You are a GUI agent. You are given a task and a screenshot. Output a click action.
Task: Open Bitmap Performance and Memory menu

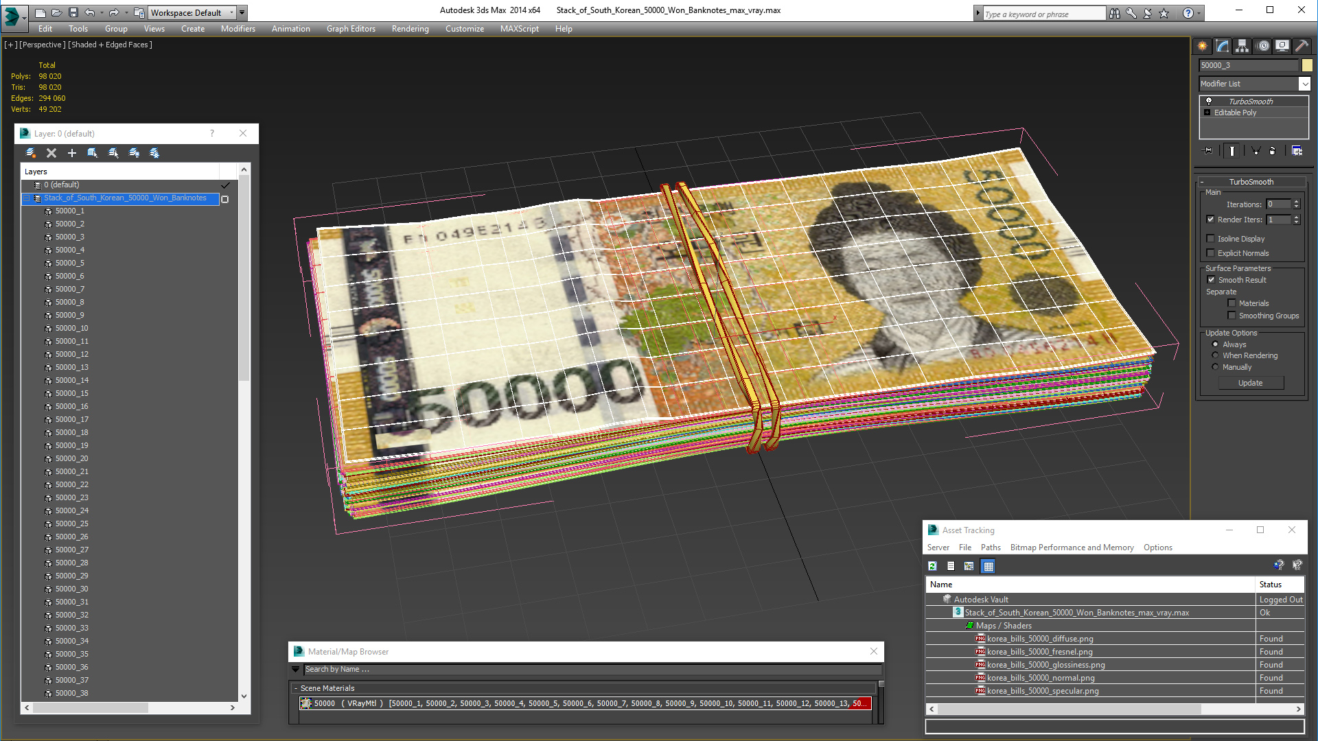[1072, 548]
